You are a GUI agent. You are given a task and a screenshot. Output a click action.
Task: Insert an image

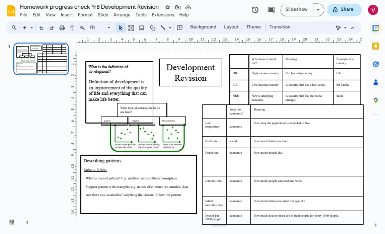coord(142,28)
